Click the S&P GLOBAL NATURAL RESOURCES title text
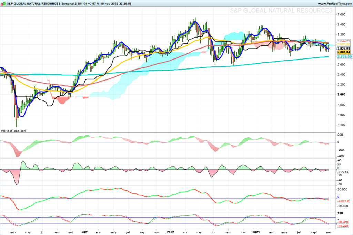 tap(34, 4)
